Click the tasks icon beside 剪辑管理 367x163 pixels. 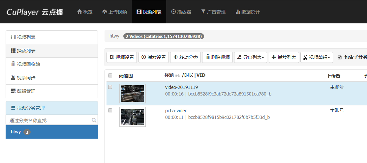tap(13, 91)
